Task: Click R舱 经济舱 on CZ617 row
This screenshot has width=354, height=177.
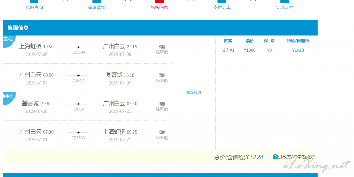Action: 162,78
